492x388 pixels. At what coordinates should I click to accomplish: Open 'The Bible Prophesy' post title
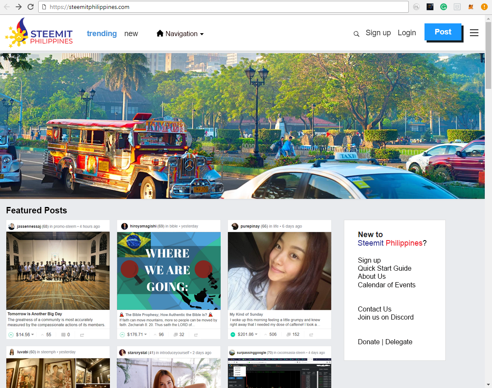click(x=166, y=314)
